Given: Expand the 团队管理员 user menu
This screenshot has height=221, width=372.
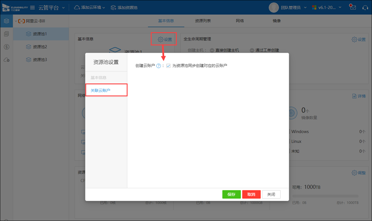Looking at the screenshot, I should [294, 8].
